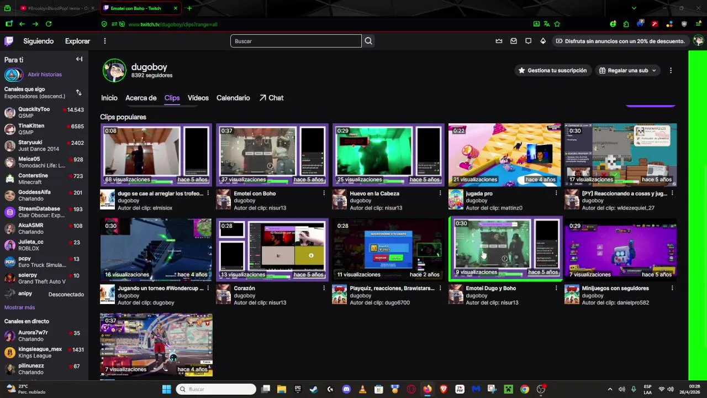
Task: Open TinaKitten channel in sidebar
Action: click(44, 129)
